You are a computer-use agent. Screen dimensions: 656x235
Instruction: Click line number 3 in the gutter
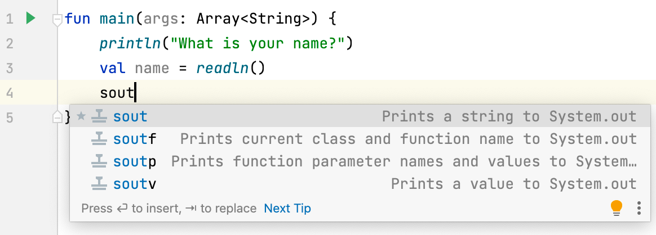coord(10,68)
